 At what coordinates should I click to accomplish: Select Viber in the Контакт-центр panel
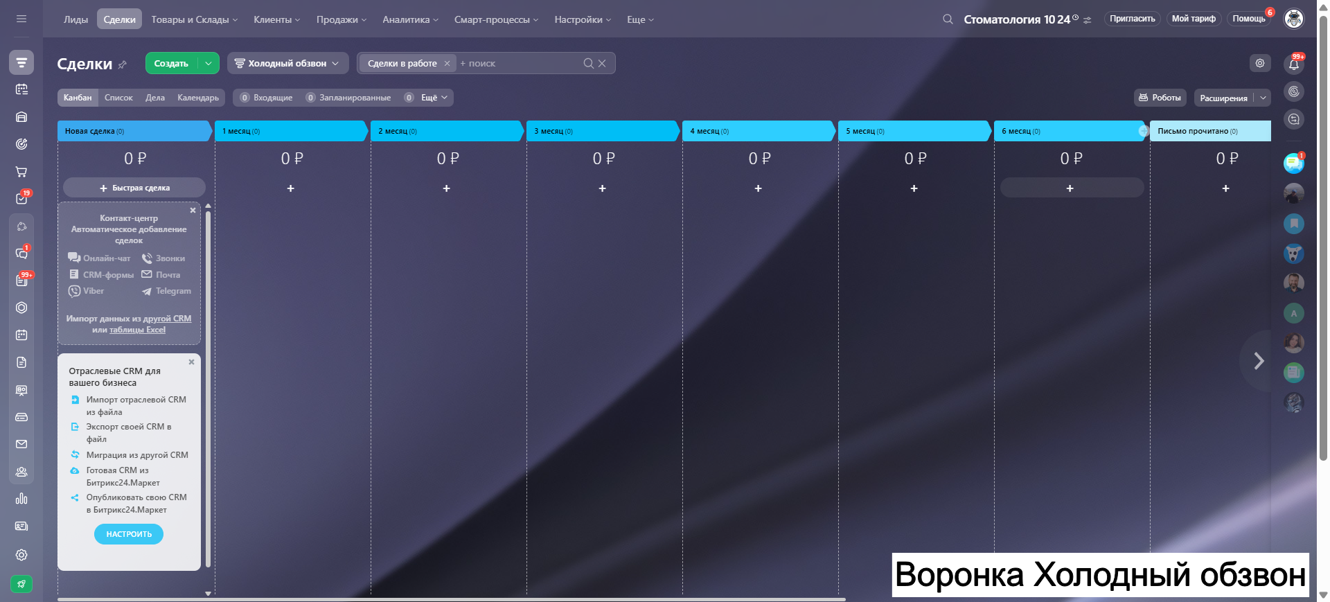click(x=86, y=291)
